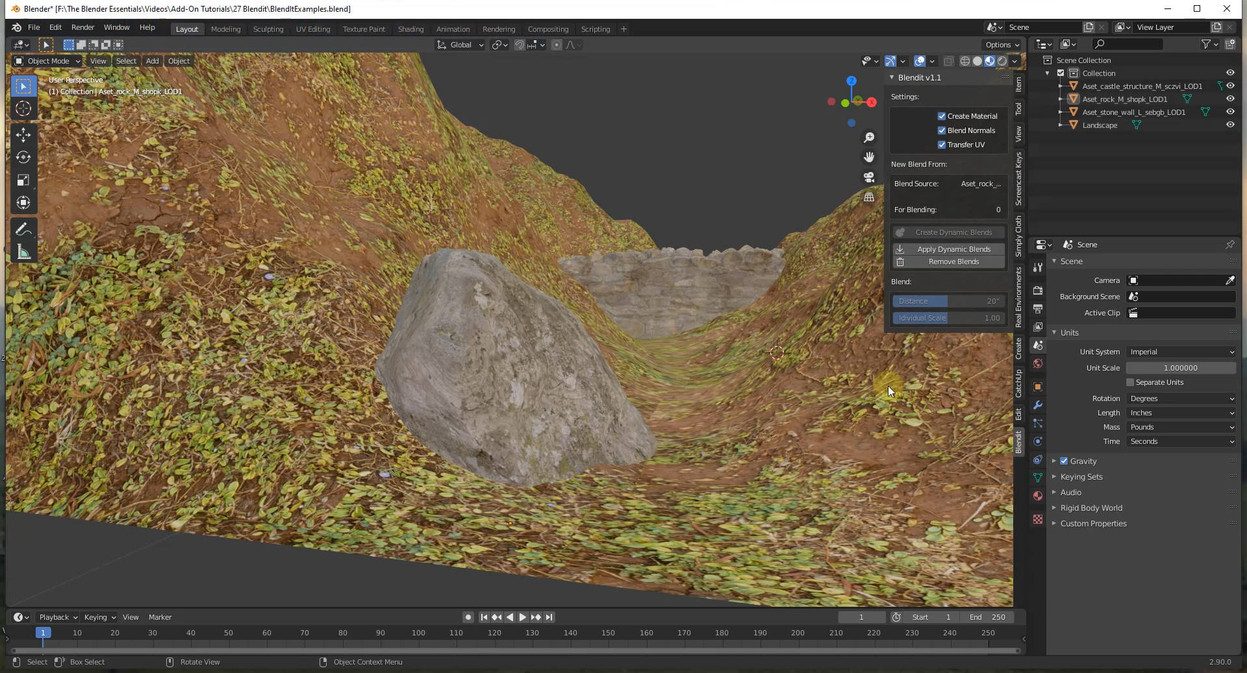This screenshot has width=1247, height=673.
Task: Uncheck Blend Normals setting
Action: (941, 130)
